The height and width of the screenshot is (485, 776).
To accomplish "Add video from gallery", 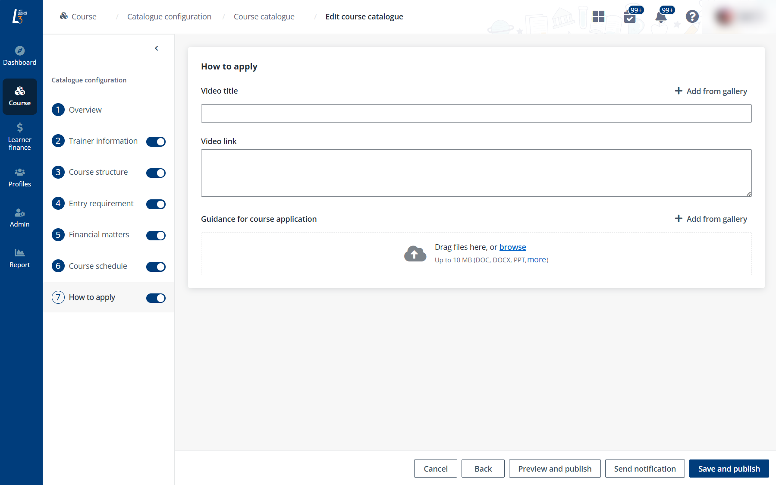I will [x=711, y=91].
